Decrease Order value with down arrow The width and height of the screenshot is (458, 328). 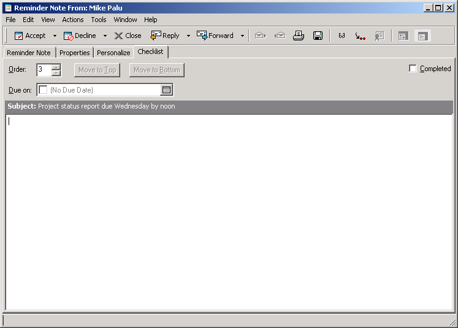click(x=56, y=73)
